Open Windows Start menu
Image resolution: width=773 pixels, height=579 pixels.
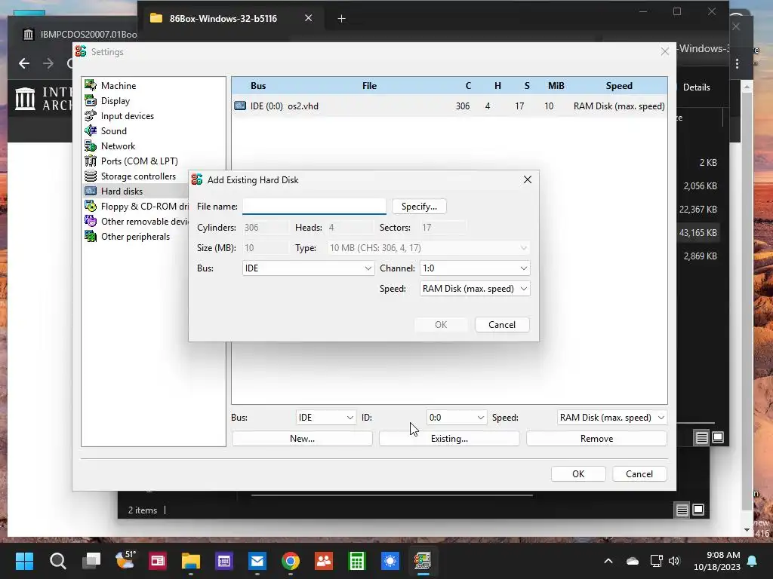(24, 561)
